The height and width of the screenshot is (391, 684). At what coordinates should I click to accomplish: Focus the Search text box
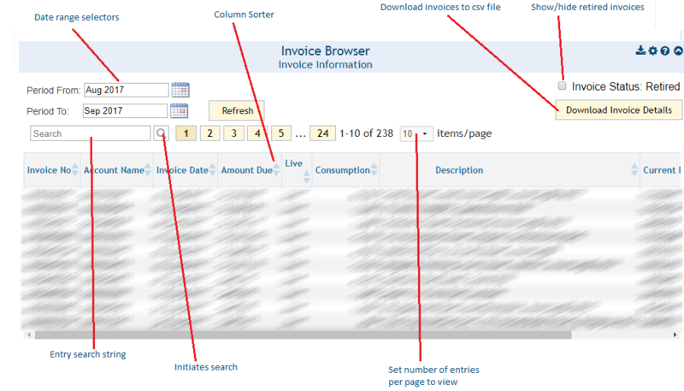tap(91, 133)
